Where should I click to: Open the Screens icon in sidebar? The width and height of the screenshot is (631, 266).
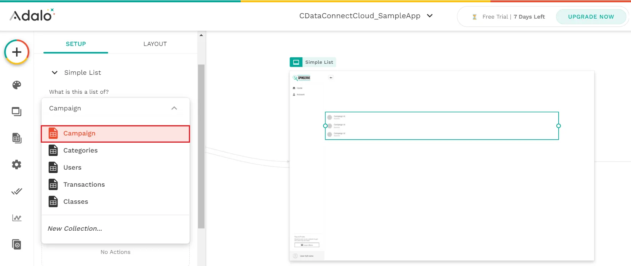tap(17, 112)
